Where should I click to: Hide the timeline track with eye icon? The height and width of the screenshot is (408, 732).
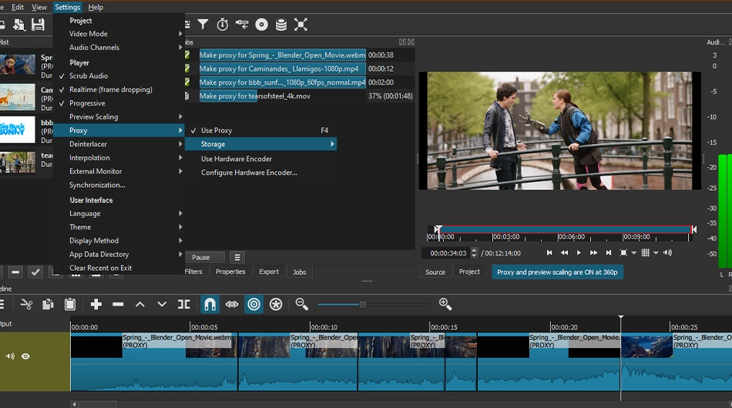pos(25,356)
